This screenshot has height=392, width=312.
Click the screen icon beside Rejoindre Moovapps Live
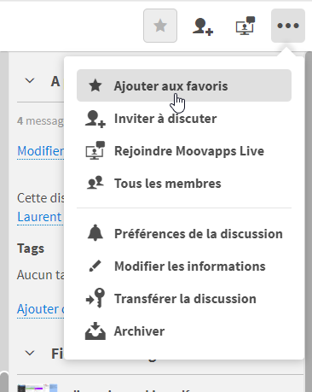pos(95,150)
